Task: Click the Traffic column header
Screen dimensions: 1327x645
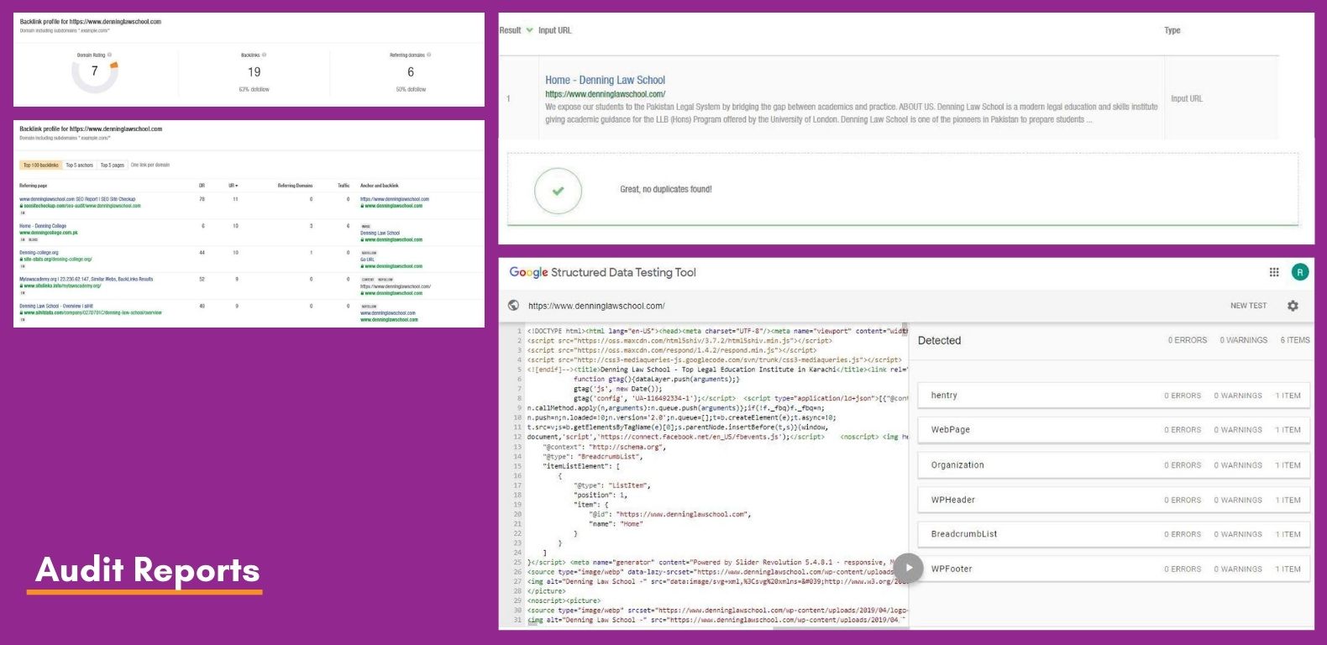Action: click(344, 186)
